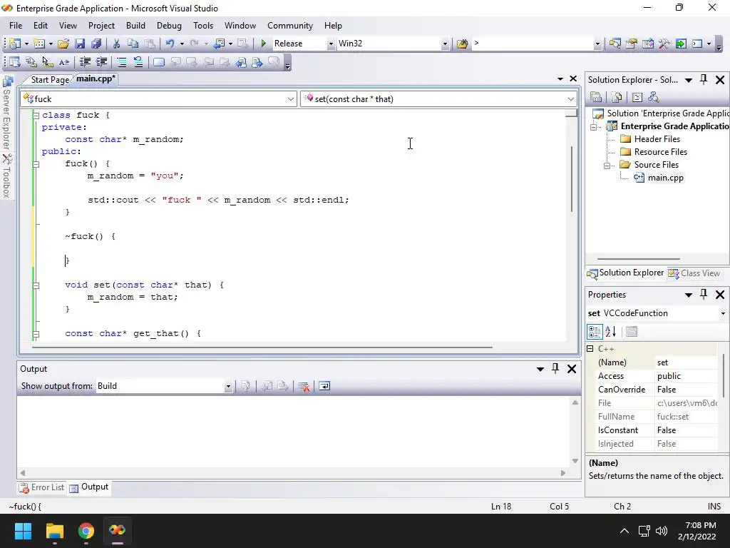Click the Save All icon
The image size is (730, 548).
click(x=96, y=44)
